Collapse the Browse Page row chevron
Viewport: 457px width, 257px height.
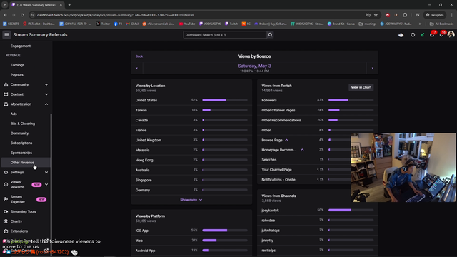coord(286,140)
